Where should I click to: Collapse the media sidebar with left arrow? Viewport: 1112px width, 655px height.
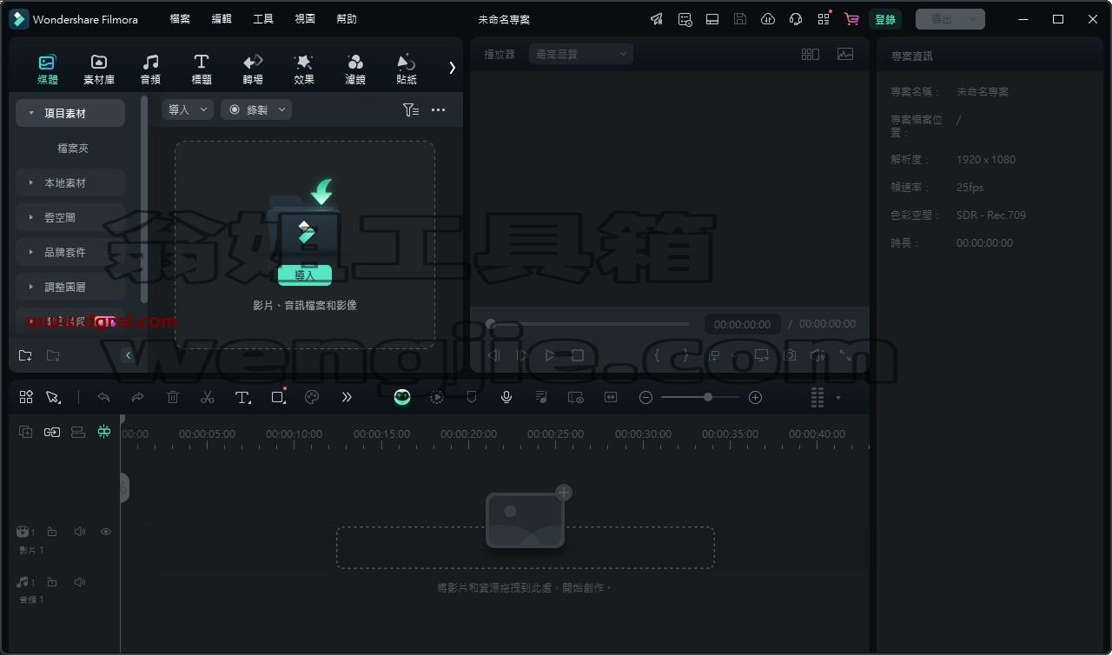point(128,355)
